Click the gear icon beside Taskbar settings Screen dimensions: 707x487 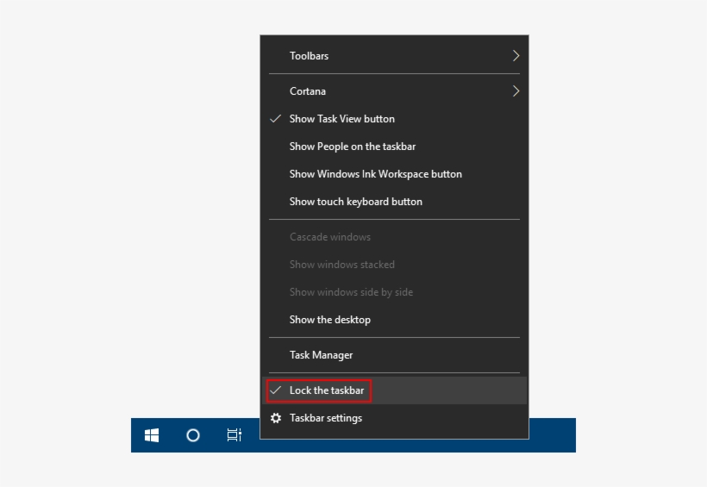276,418
